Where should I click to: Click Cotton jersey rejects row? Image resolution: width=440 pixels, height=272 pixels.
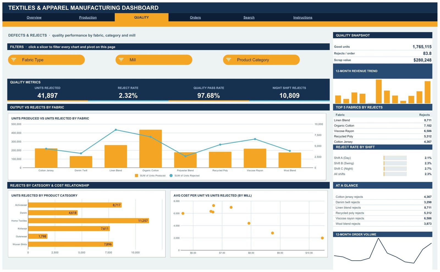point(383,197)
